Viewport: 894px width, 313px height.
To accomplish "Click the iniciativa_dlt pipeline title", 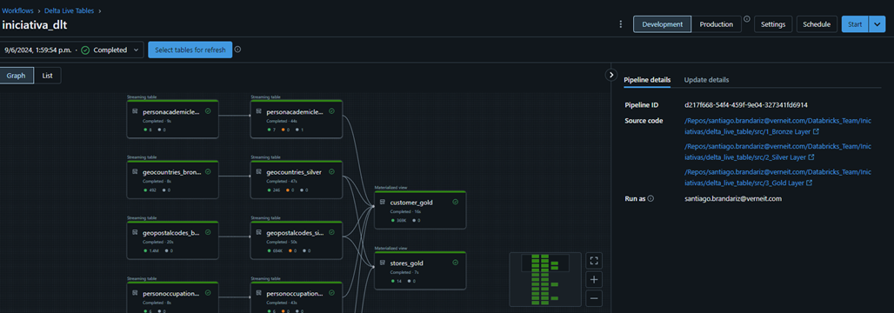I will 36,24.
